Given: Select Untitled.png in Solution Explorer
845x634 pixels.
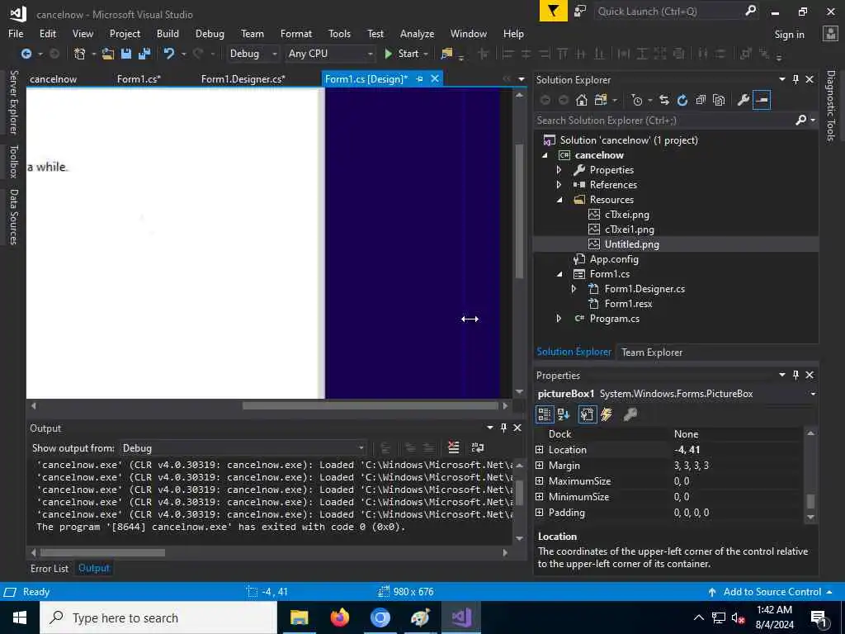Looking at the screenshot, I should [631, 244].
